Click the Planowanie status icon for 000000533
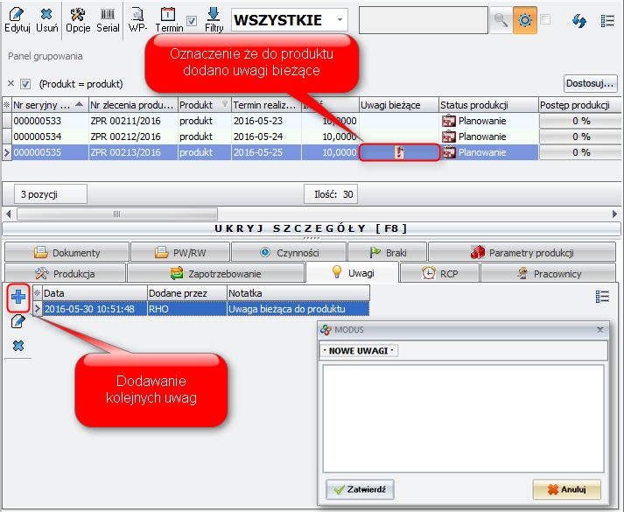The height and width of the screenshot is (512, 624). pyautogui.click(x=449, y=121)
